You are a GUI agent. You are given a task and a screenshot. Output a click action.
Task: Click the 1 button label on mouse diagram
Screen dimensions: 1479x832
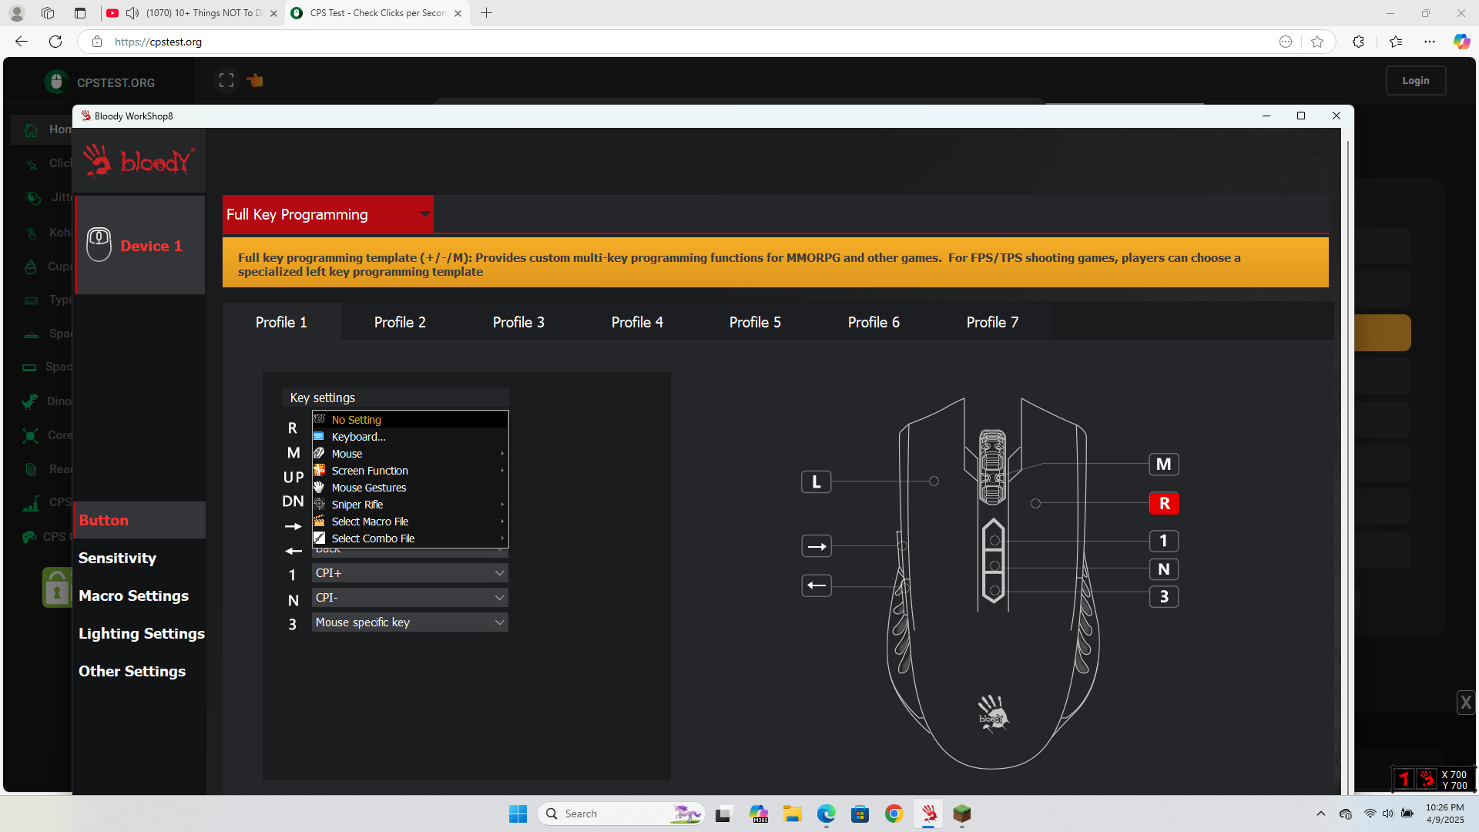(1164, 541)
